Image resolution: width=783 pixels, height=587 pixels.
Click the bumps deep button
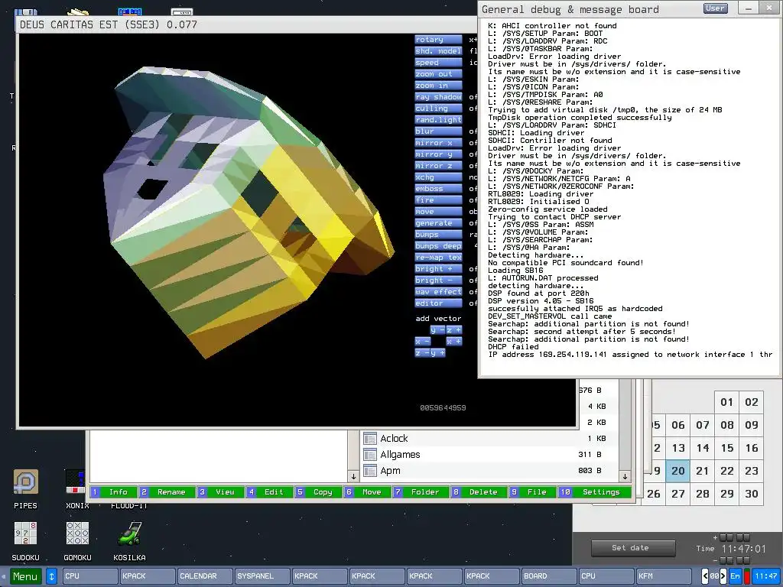coord(438,246)
